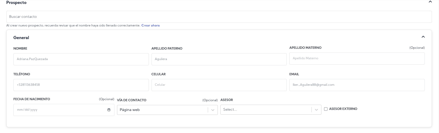
Task: Click the Asesor Select... combo box
Action: coord(266,110)
